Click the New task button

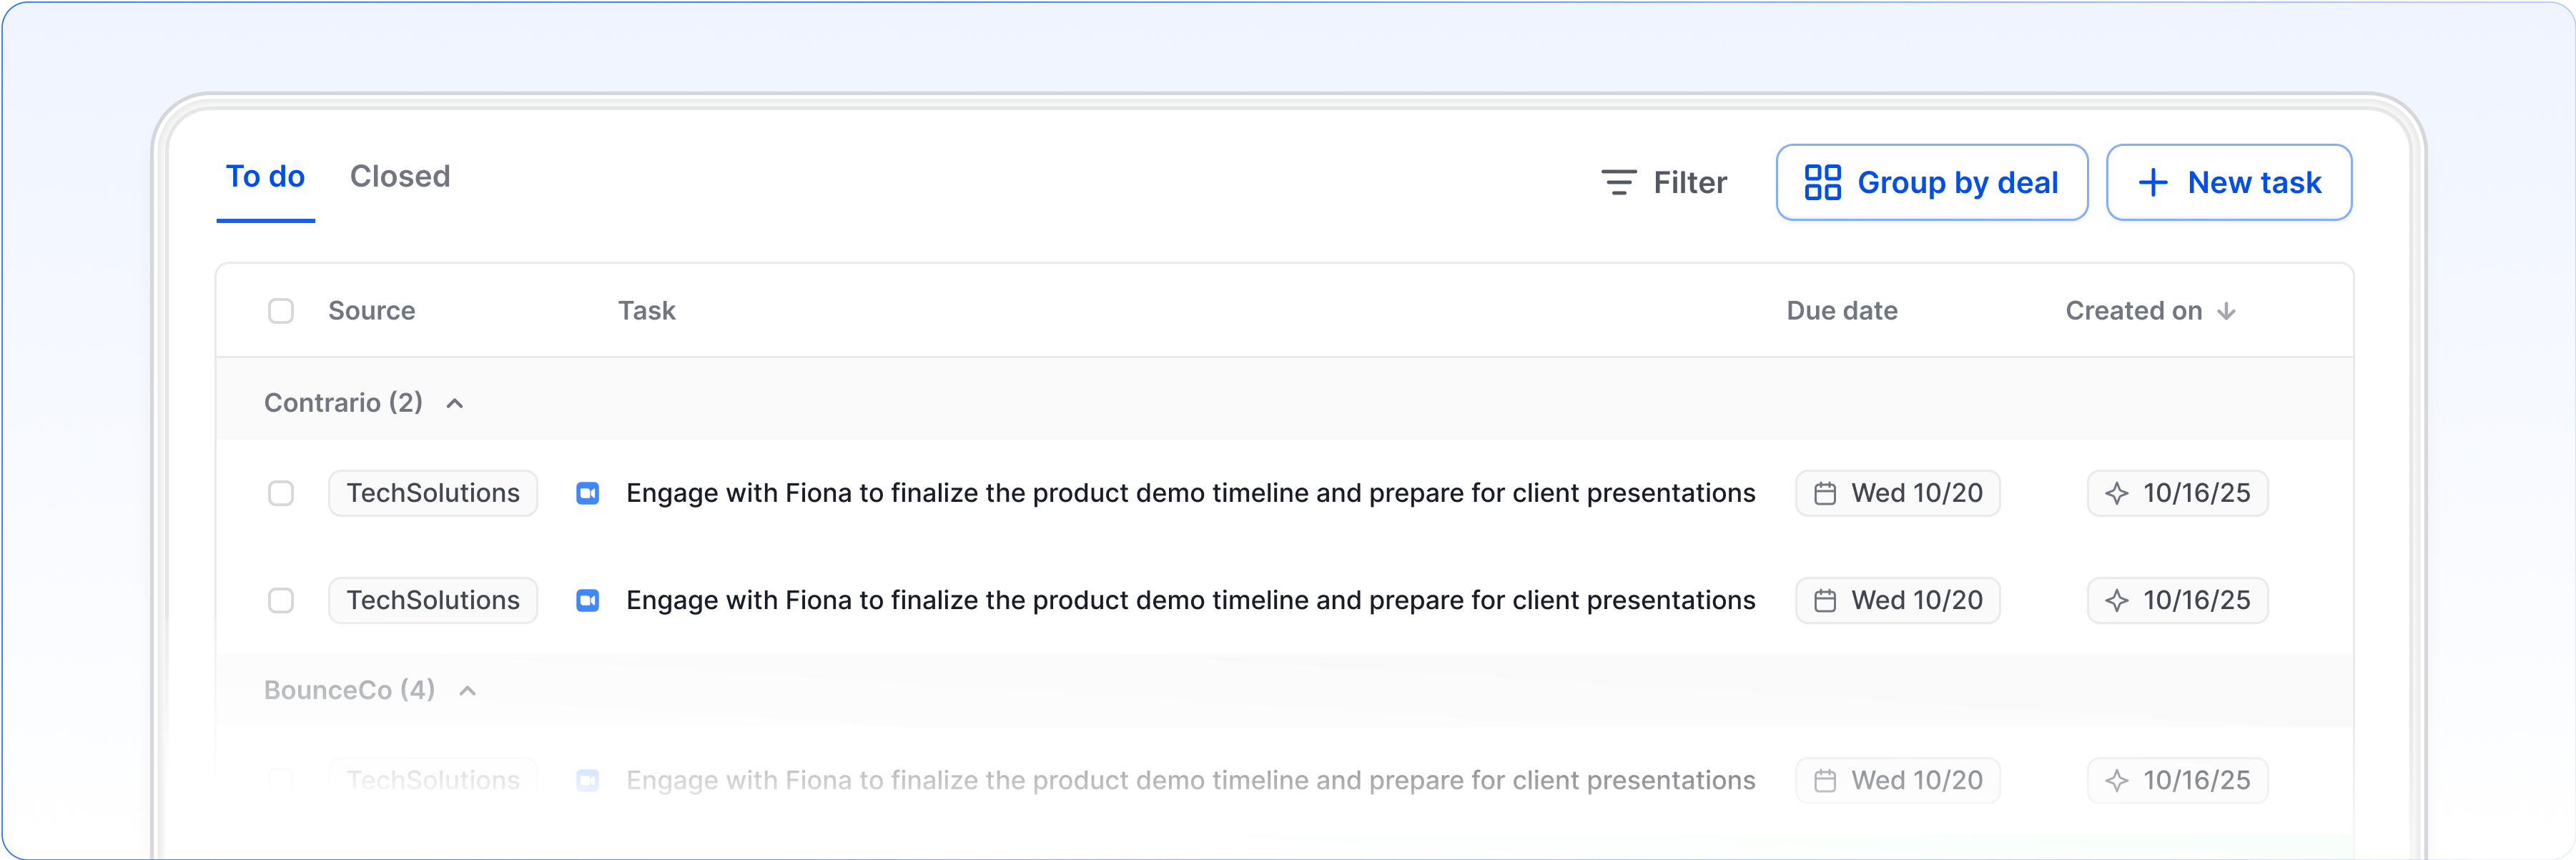2228,182
